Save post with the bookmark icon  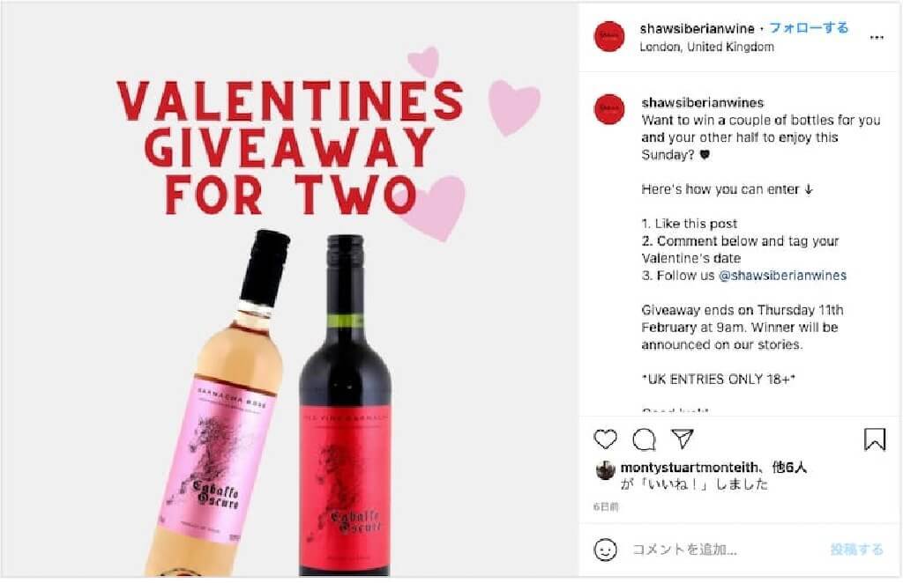pyautogui.click(x=874, y=439)
